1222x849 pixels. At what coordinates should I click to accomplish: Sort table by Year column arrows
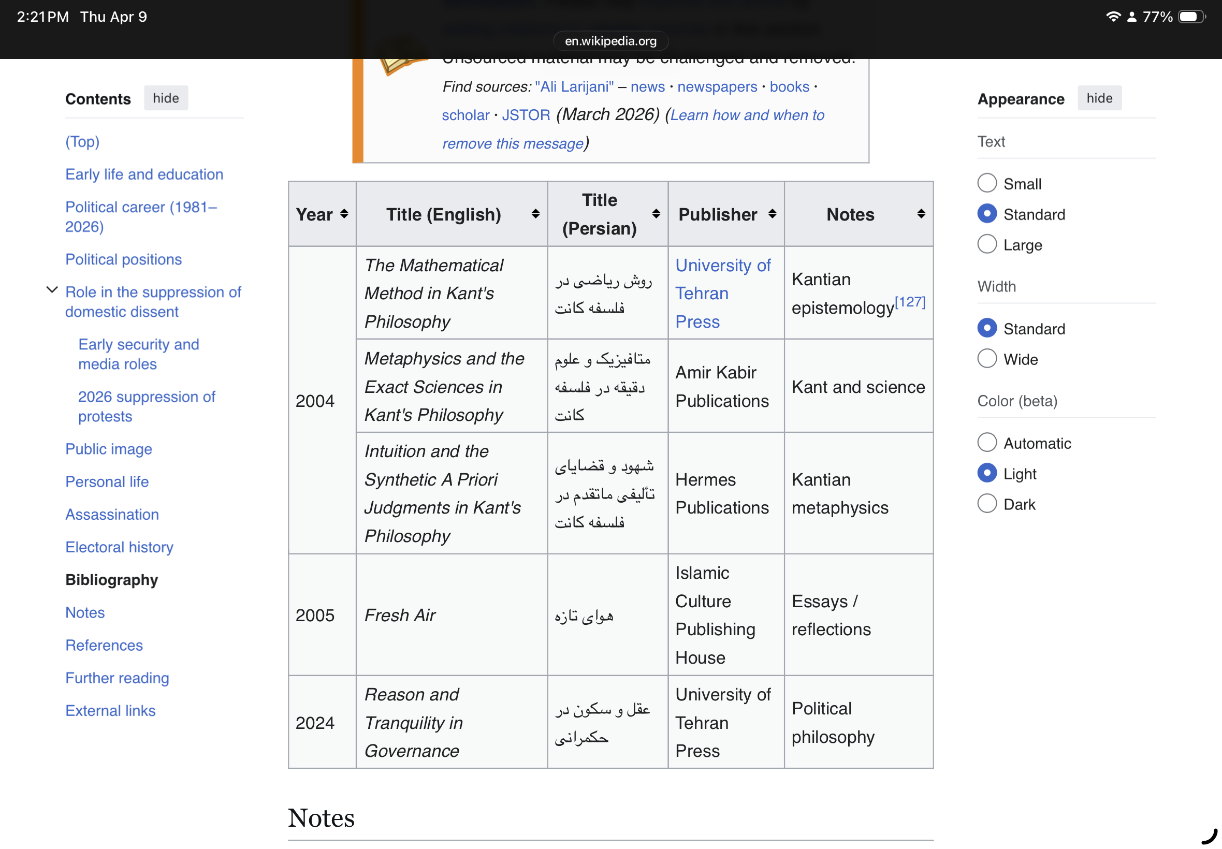pyautogui.click(x=344, y=214)
